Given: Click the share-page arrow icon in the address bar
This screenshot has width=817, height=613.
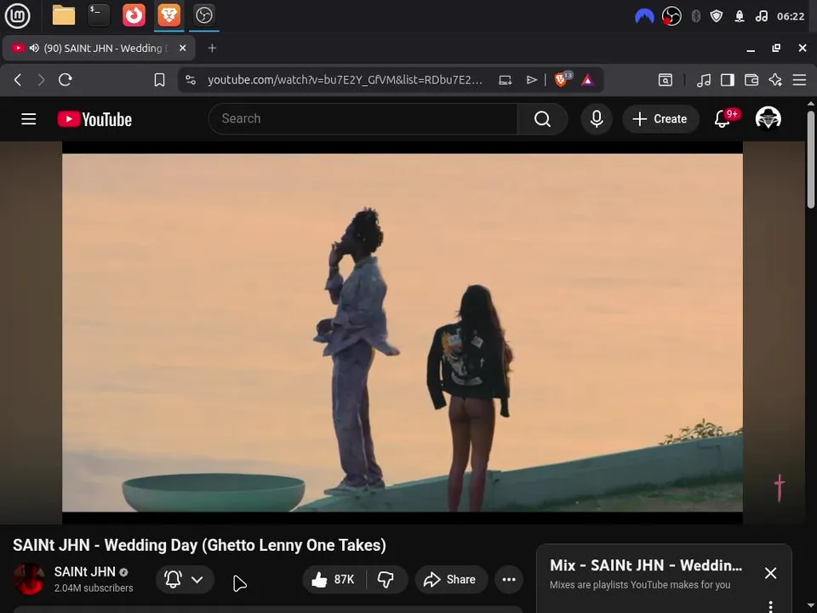Looking at the screenshot, I should (531, 80).
